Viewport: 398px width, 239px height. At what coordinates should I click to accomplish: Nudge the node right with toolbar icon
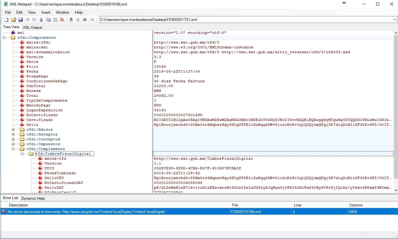[92, 20]
